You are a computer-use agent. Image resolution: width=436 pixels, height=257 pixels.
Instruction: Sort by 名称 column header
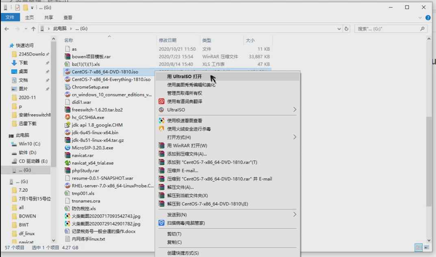[69, 40]
